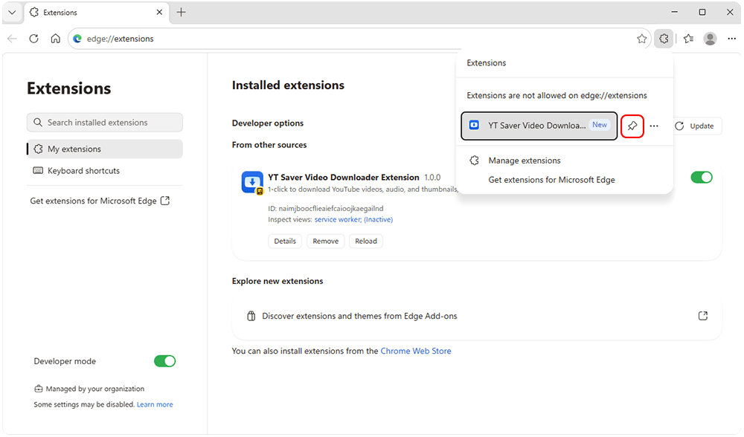This screenshot has width=744, height=437.
Task: Select My extensions in sidebar
Action: coord(105,149)
